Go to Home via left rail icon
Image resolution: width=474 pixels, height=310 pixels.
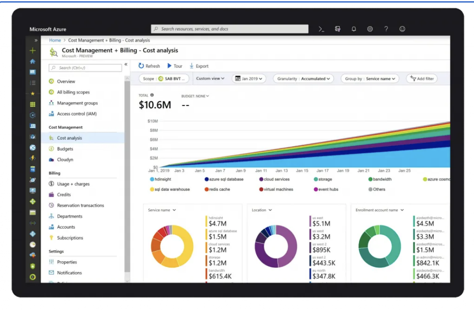(33, 61)
